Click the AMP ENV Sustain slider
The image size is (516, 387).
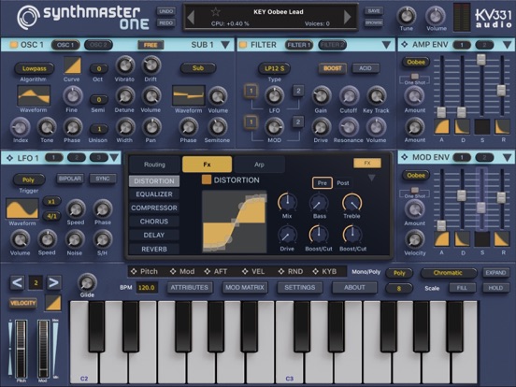click(481, 86)
